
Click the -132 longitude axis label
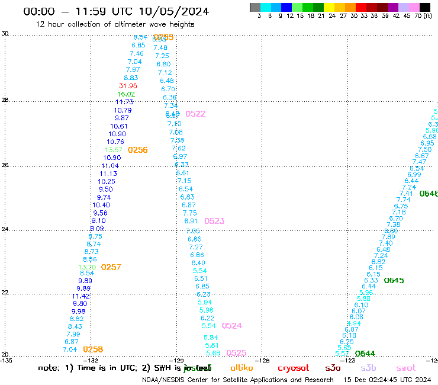pos(91,360)
